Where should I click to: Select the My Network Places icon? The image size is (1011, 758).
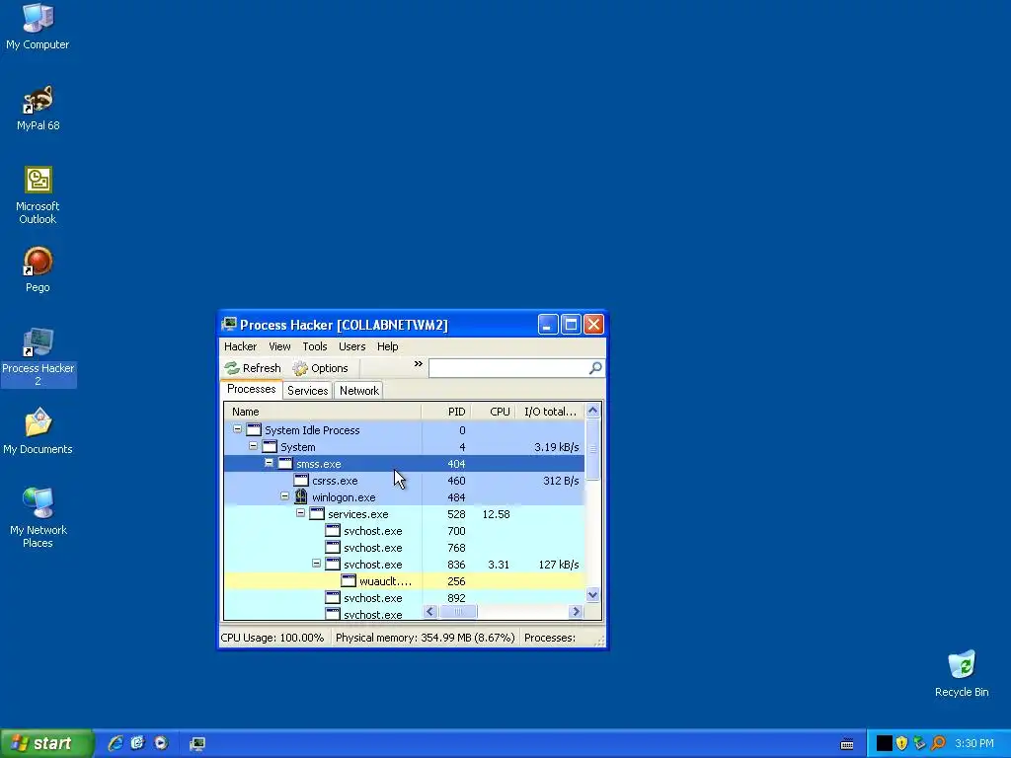[39, 518]
